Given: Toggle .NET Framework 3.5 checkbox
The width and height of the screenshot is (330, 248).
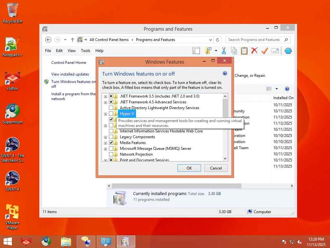Looking at the screenshot, I should tap(111, 96).
